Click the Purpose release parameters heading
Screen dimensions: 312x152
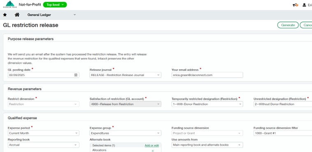point(30,39)
